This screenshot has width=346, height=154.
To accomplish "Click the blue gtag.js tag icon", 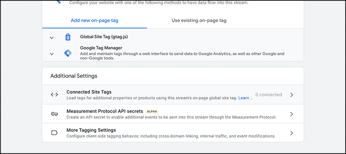I will (68, 37).
